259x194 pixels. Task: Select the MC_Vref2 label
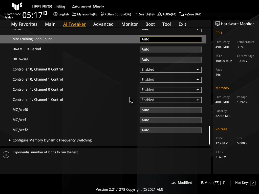click(x=20, y=130)
